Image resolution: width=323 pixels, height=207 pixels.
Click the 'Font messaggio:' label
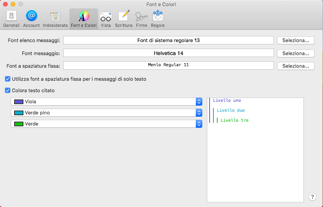[41, 54]
